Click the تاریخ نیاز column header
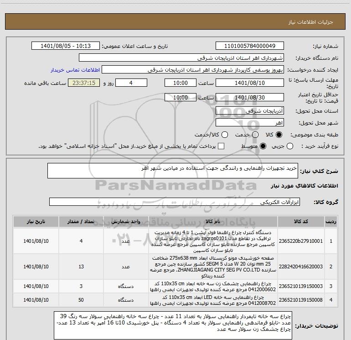351x340 pixels. tap(36, 221)
